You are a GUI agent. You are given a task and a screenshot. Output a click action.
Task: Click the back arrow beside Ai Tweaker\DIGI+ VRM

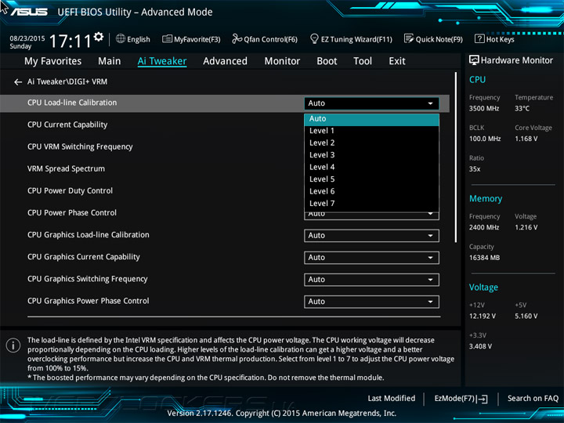pos(18,81)
